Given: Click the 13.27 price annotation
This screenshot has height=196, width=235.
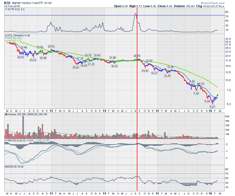Looking at the screenshot, I should 154,73.
